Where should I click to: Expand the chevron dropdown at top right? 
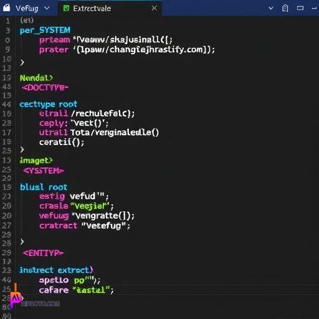pos(271,8)
